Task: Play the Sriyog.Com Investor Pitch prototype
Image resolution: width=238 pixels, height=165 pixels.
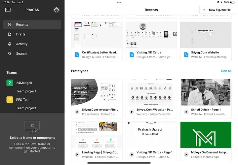Action: point(77,112)
